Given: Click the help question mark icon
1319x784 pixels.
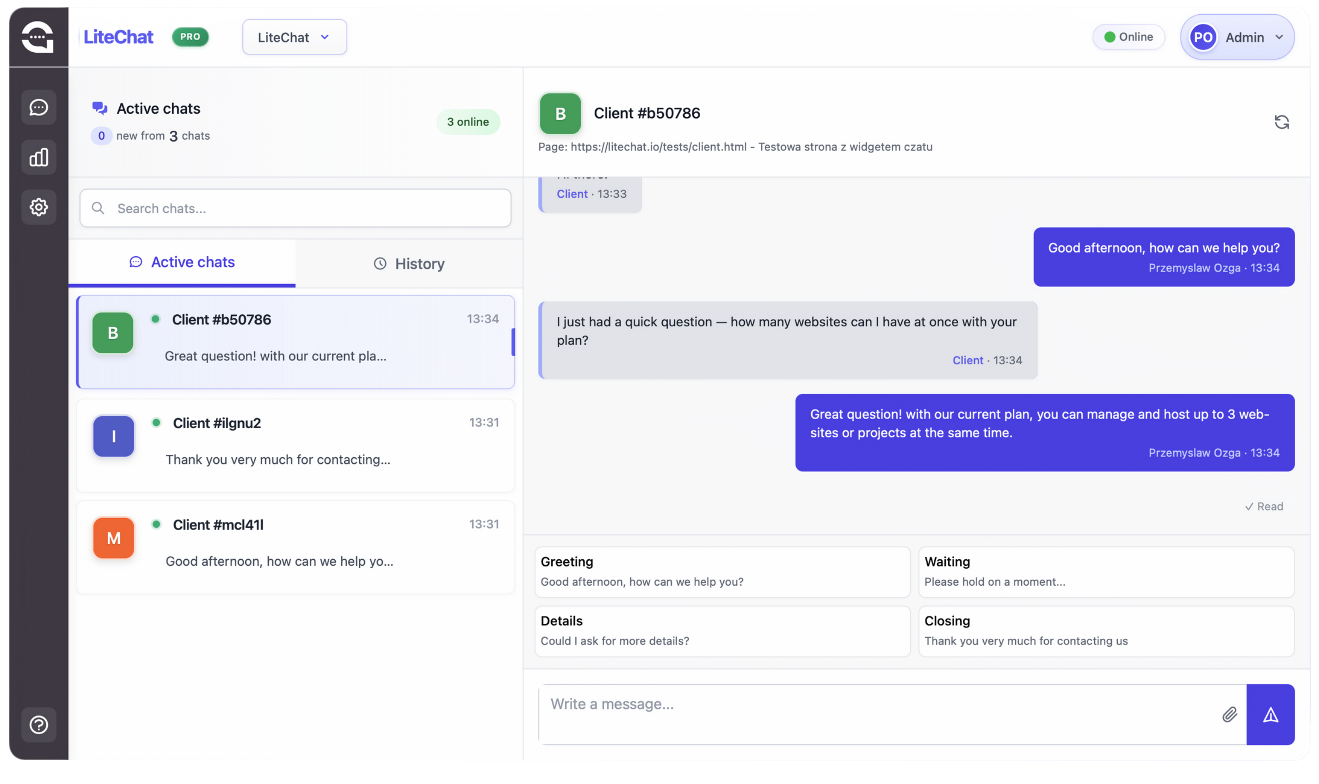Looking at the screenshot, I should coord(38,724).
